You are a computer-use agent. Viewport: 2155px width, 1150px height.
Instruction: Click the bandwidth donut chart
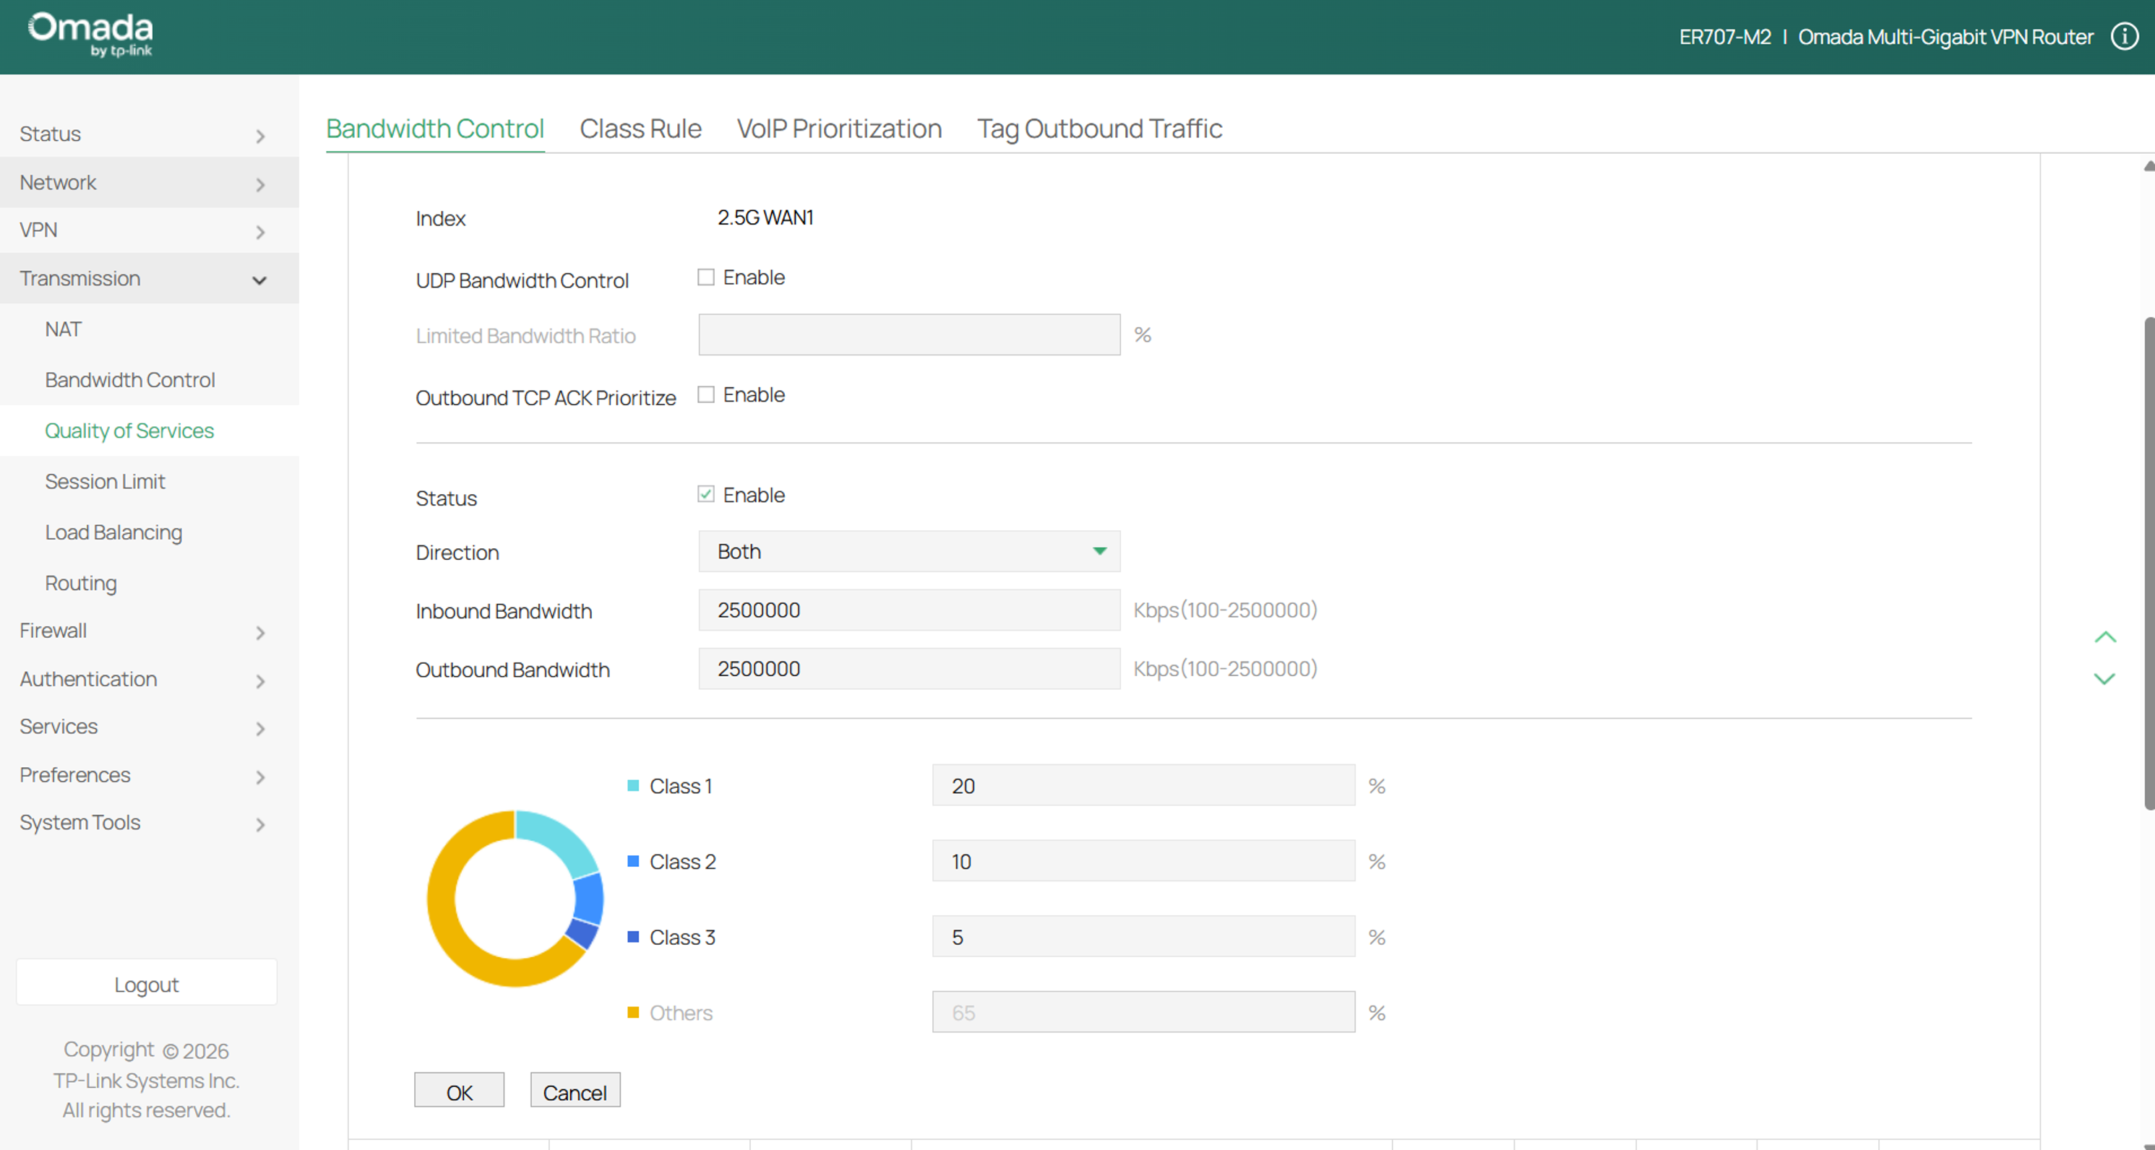point(515,898)
